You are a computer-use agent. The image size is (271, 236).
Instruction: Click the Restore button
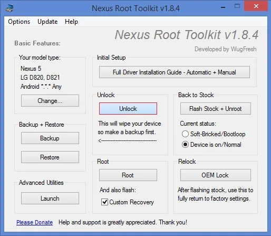[x=50, y=157]
